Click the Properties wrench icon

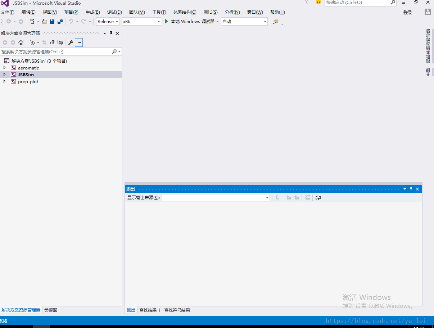point(71,42)
